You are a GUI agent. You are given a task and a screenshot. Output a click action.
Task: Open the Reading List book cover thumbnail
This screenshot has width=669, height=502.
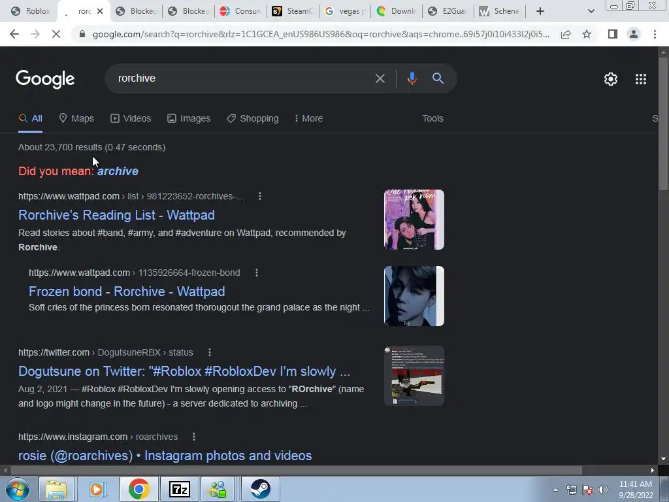click(x=414, y=220)
